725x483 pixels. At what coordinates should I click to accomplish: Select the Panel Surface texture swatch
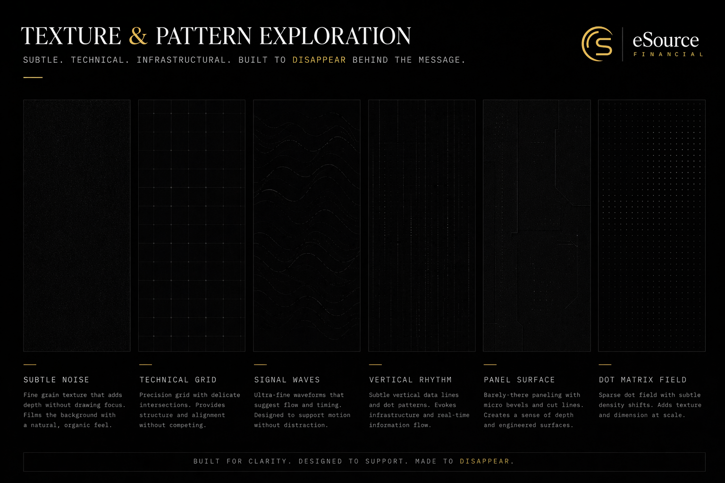pyautogui.click(x=536, y=225)
